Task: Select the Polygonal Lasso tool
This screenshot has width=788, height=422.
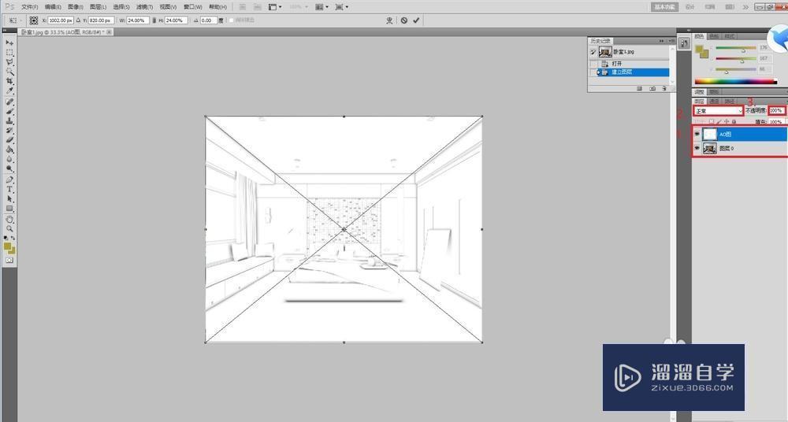Action: [9, 62]
